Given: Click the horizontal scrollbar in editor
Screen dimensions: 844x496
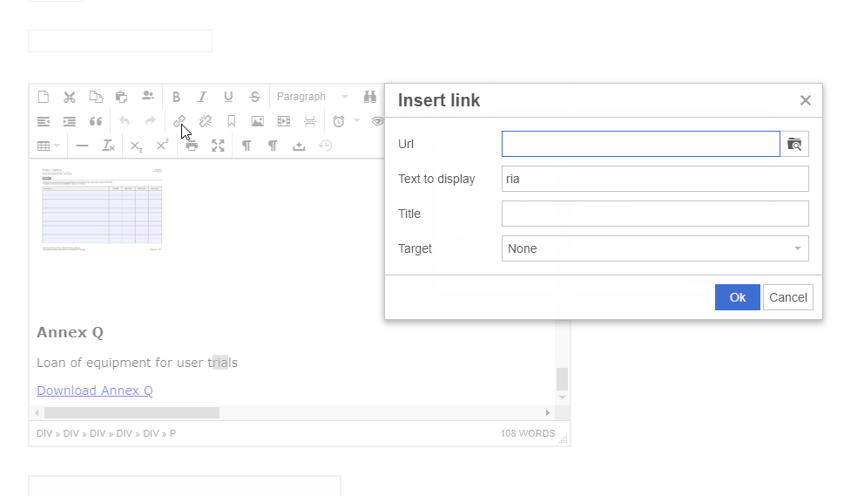Looking at the screenshot, I should tap(132, 412).
